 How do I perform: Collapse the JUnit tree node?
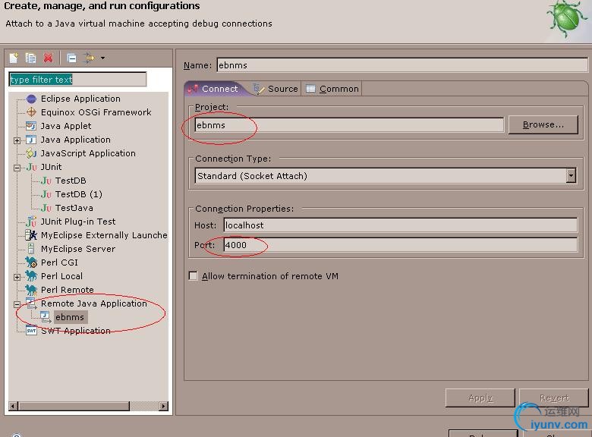coord(17,168)
